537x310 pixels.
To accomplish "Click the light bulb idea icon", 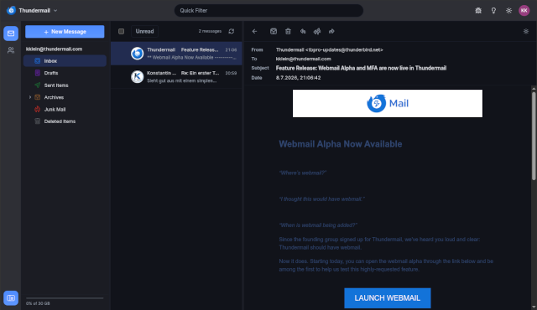I will click(x=493, y=11).
